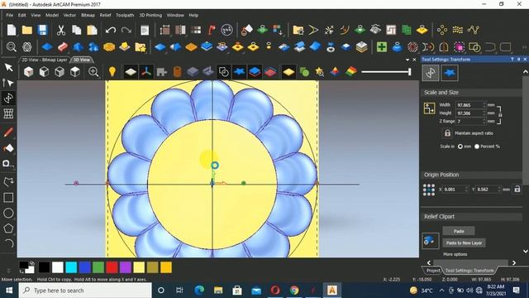Viewport: 529px width, 298px height.
Task: Open the Toolpath menu
Action: pyautogui.click(x=125, y=15)
